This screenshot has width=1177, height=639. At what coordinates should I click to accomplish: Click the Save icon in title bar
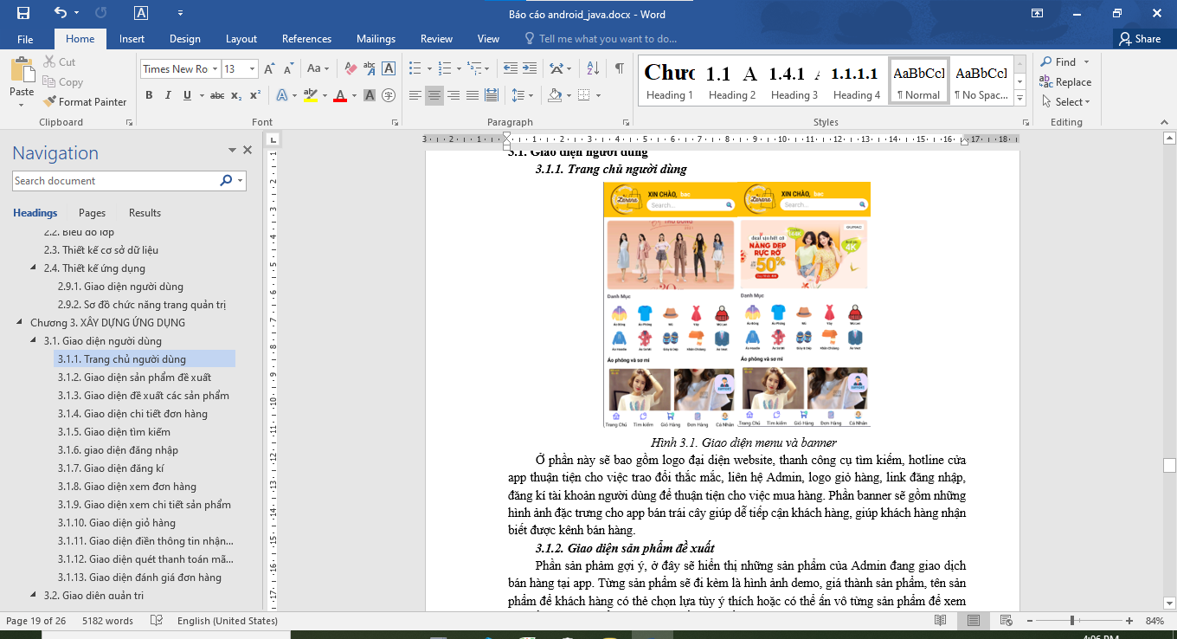pos(23,13)
